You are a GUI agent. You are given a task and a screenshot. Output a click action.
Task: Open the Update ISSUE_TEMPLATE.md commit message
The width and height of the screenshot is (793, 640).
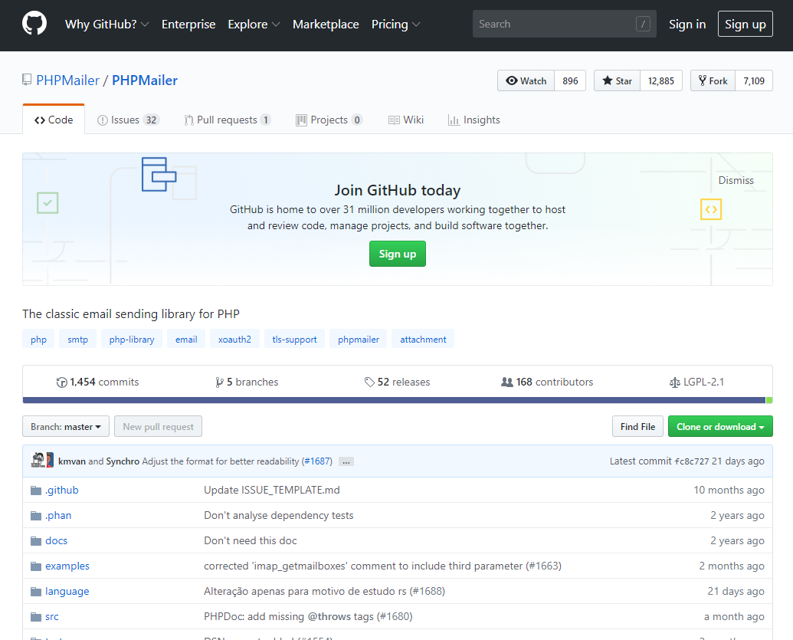click(271, 490)
